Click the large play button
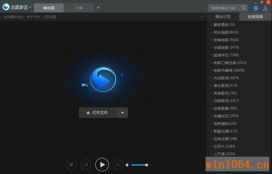272x174 pixels. 102,164
